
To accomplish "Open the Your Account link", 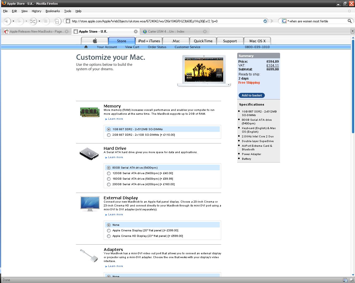I will click(x=107, y=47).
